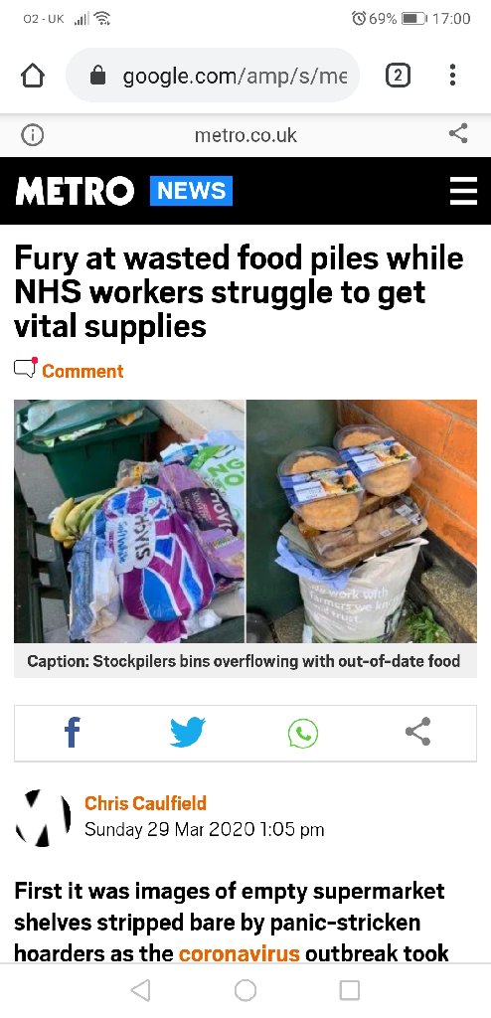
Task: Tap the Android back navigation button
Action: pyautogui.click(x=140, y=990)
